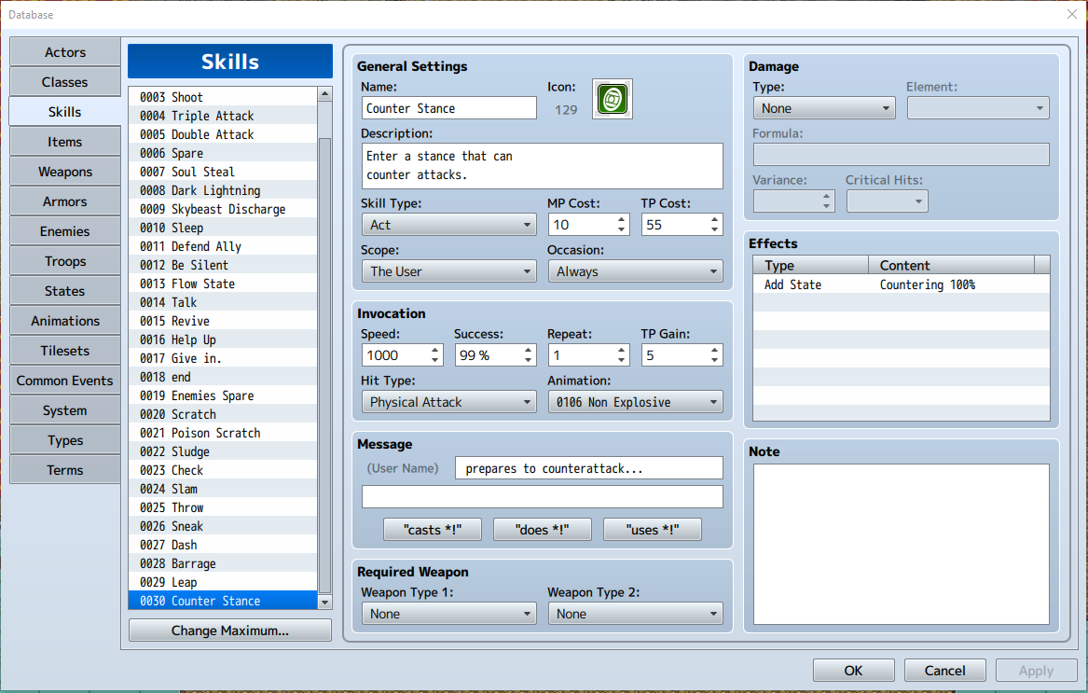Open the Weapon Type 2 dropdown
Viewport: 1088px width, 693px height.
[x=636, y=614]
